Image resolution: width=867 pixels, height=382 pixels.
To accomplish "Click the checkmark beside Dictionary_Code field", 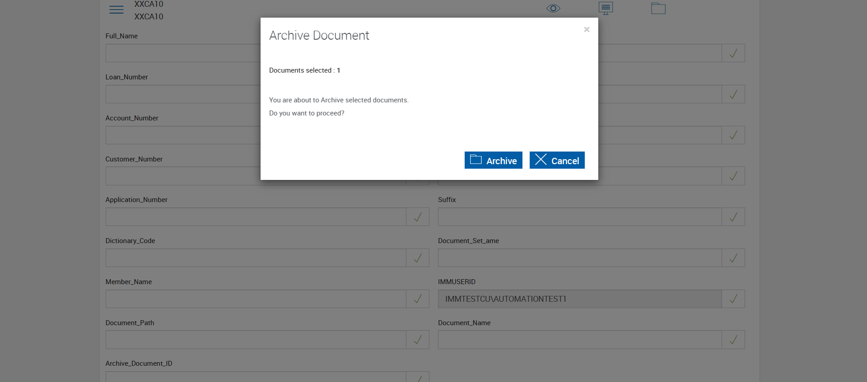I will point(418,258).
